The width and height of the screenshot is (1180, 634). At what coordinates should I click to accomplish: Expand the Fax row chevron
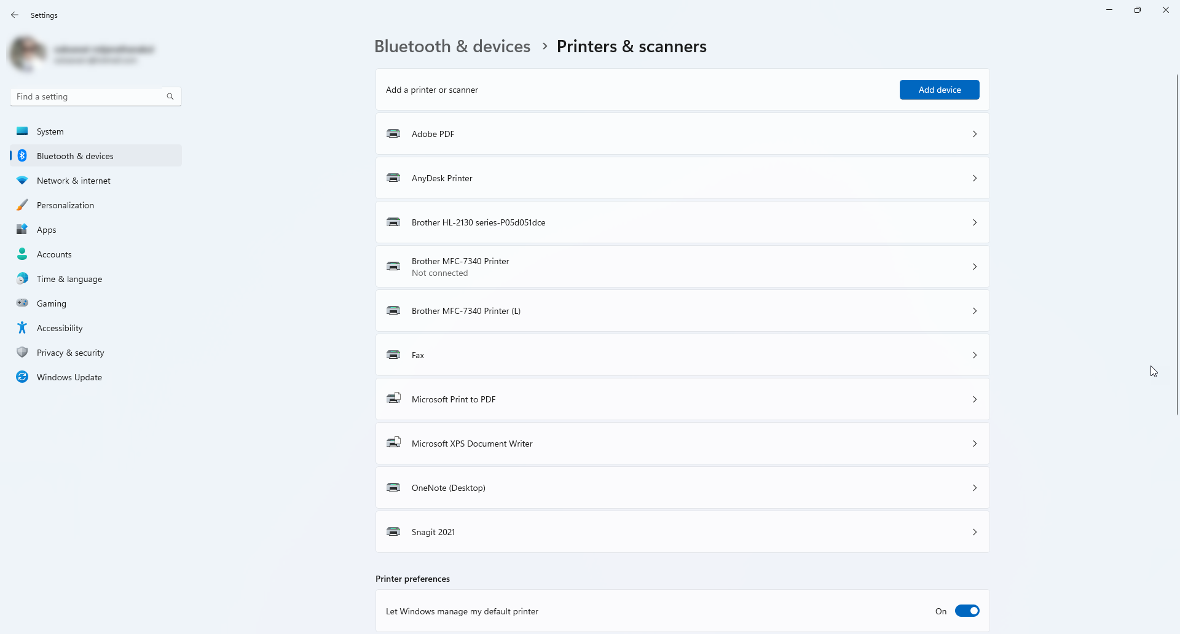tap(975, 355)
